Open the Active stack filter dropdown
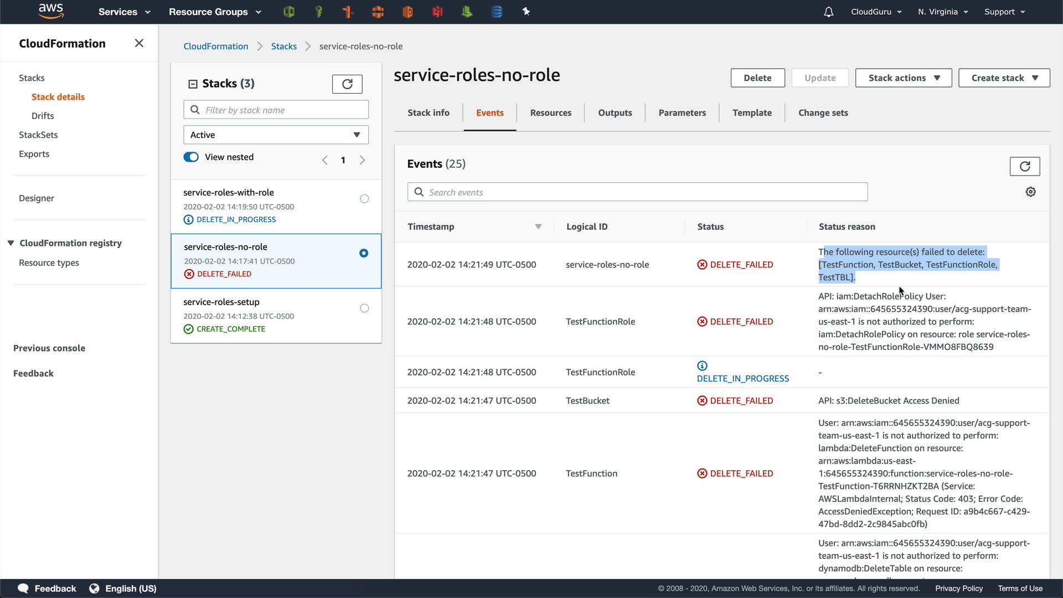1063x598 pixels. pyautogui.click(x=276, y=135)
